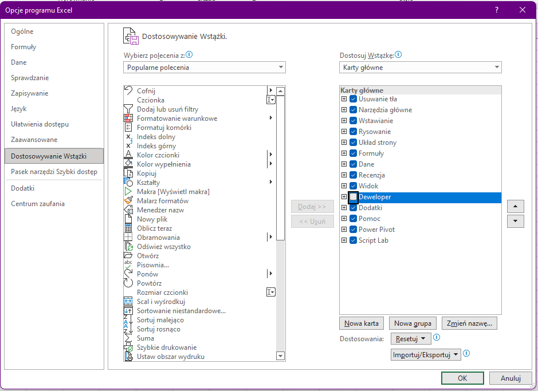Expand the Formuły tree node in Karty główne
Viewport: 538px width, 391px height.
pyautogui.click(x=344, y=153)
